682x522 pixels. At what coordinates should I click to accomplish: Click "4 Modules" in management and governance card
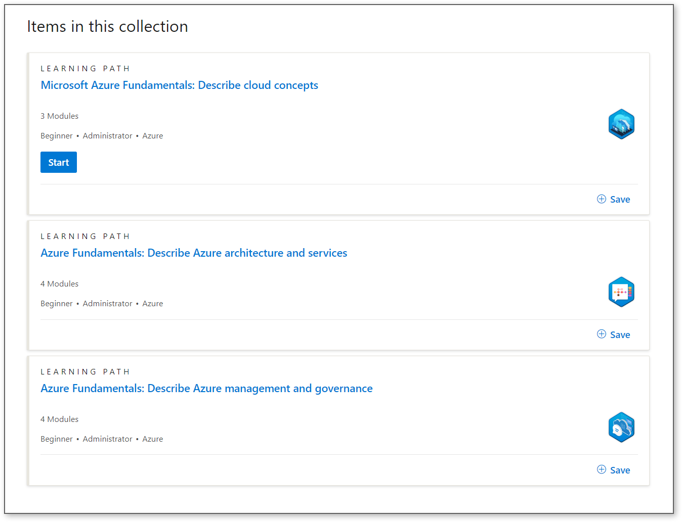click(x=60, y=419)
